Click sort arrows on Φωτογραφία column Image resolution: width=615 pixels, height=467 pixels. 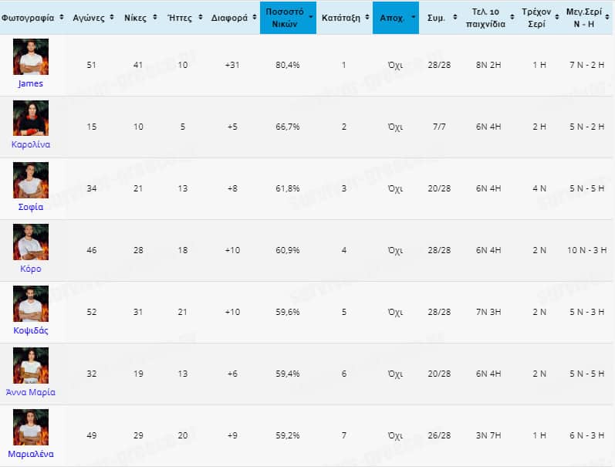[x=60, y=17]
